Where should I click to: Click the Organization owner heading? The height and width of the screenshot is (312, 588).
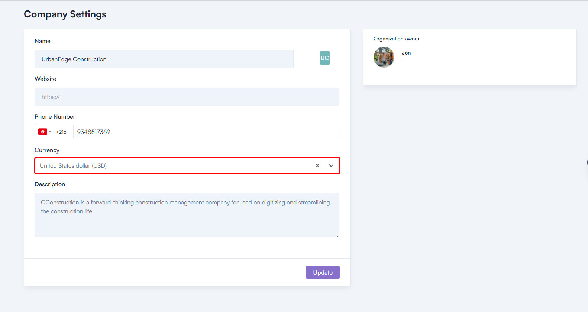(x=396, y=39)
